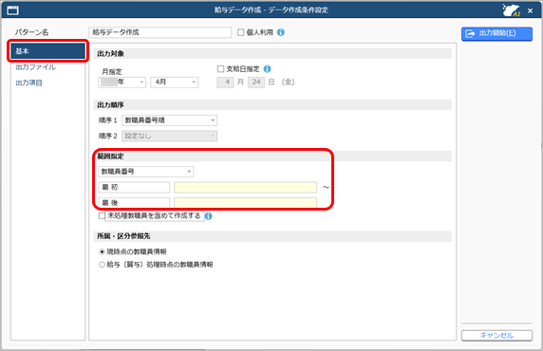Click the 出力順序 section header
The image size is (543, 351).
click(272, 105)
